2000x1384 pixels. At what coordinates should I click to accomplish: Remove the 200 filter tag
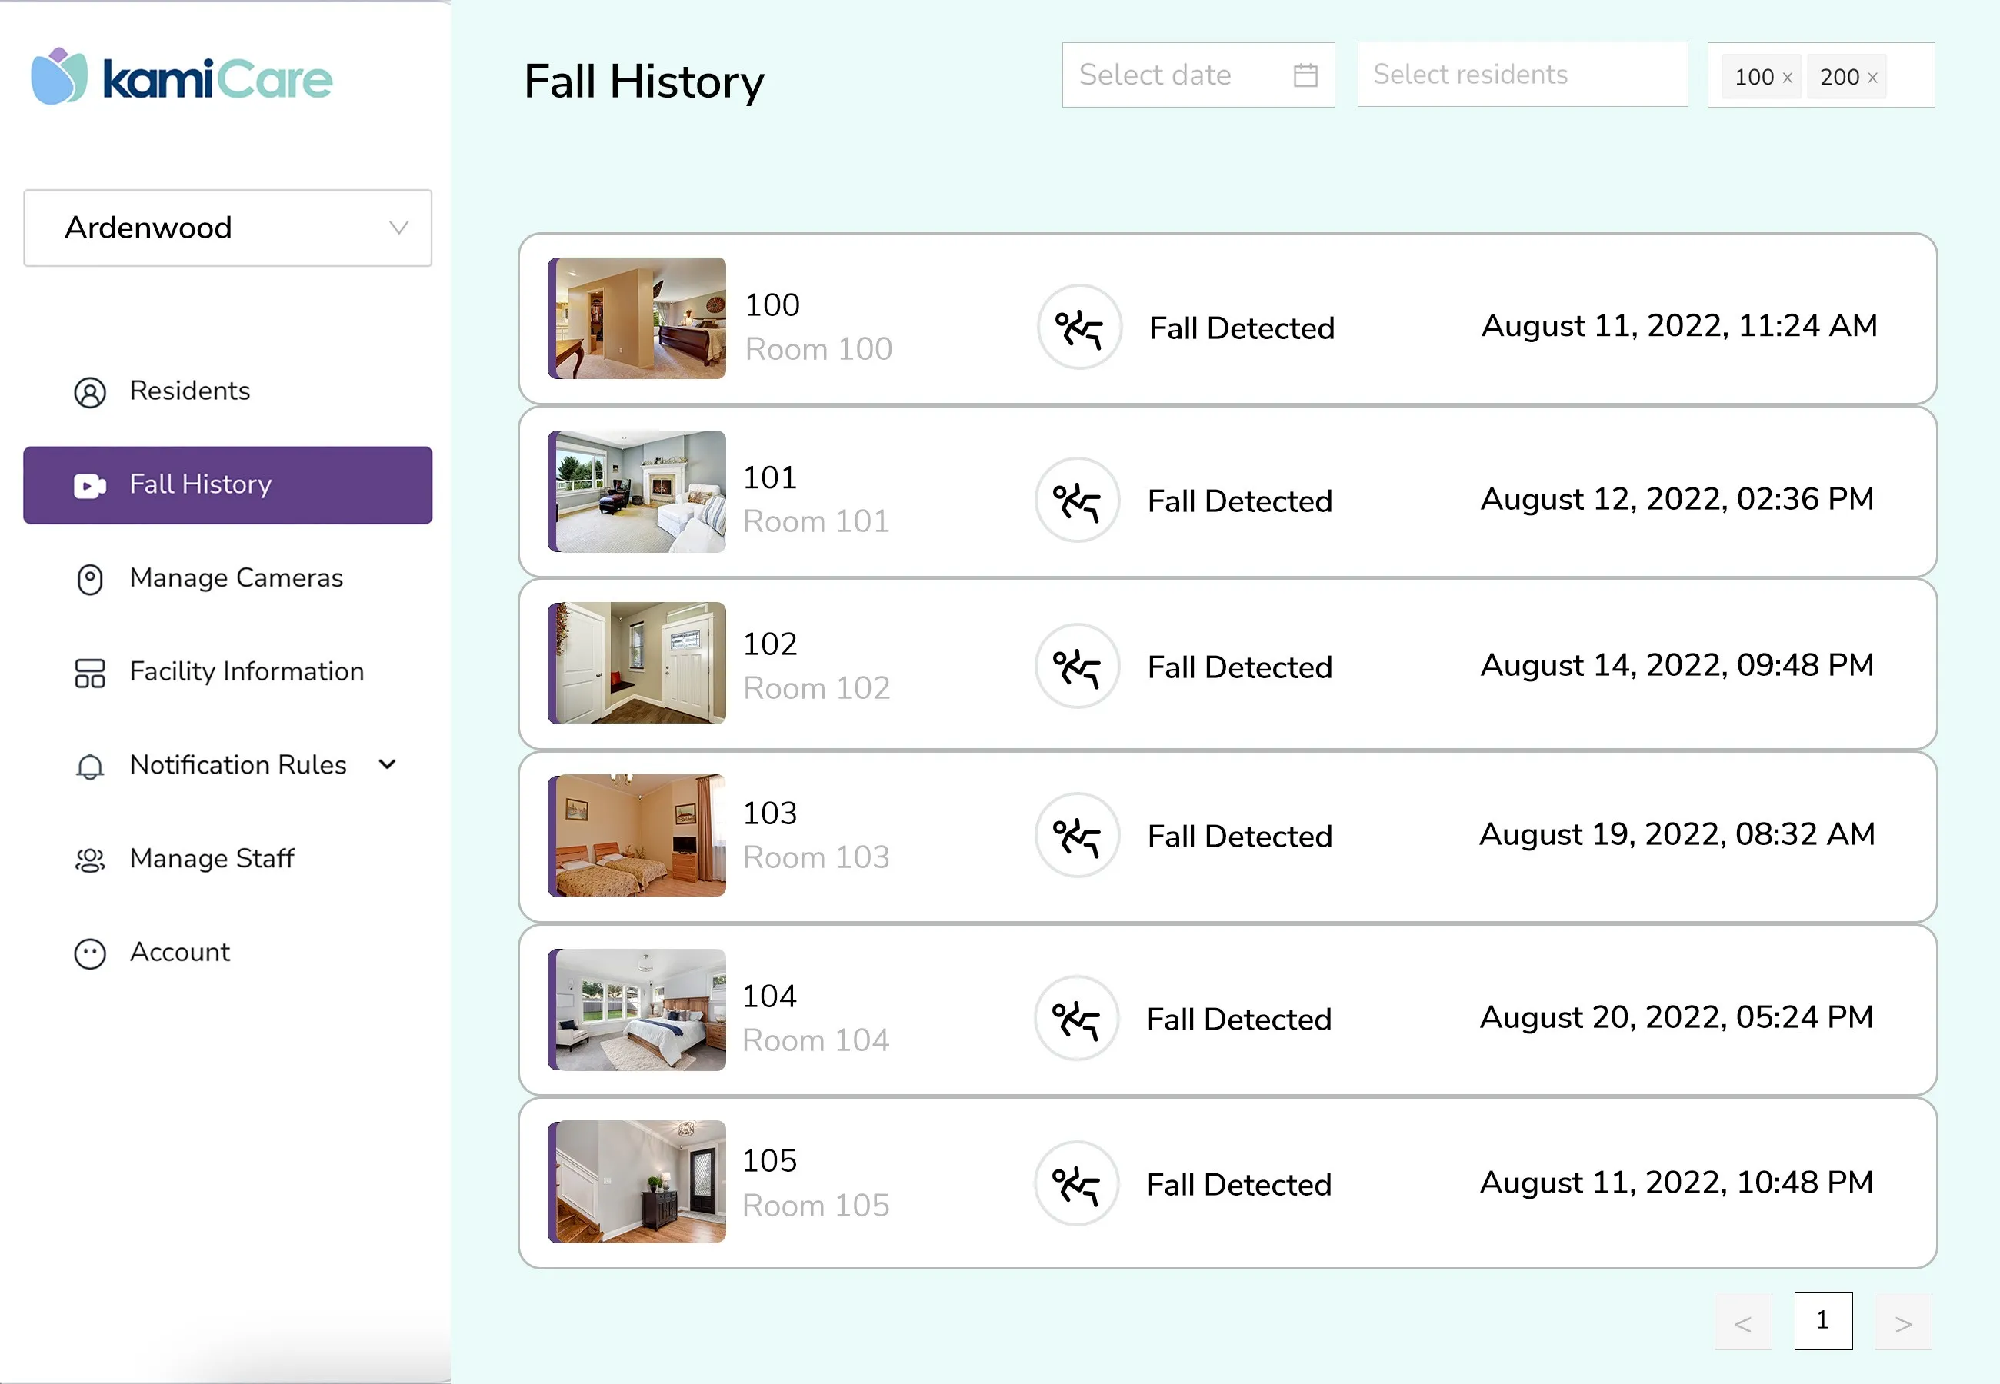pyautogui.click(x=1872, y=78)
